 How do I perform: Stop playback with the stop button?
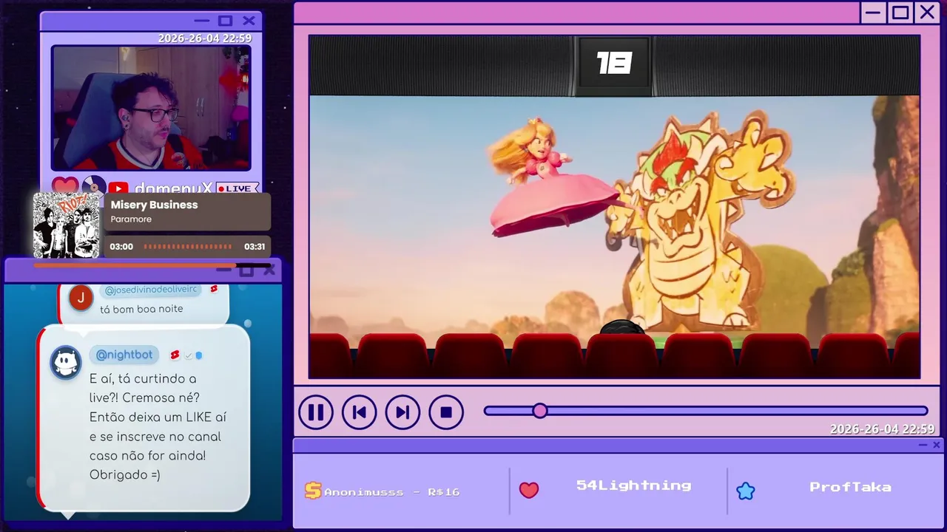pos(446,412)
